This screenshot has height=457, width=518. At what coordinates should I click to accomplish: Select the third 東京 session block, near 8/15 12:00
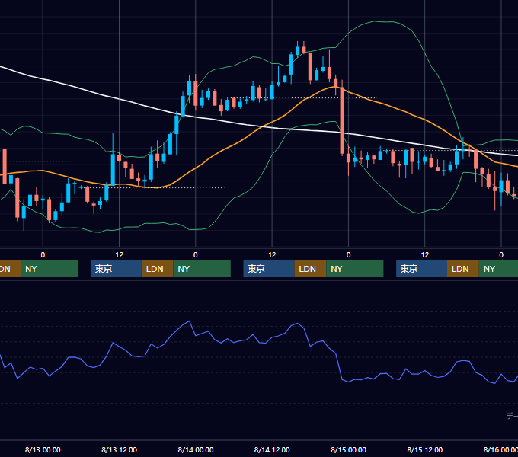pyautogui.click(x=421, y=269)
